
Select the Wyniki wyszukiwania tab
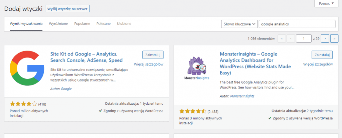tap(26, 24)
